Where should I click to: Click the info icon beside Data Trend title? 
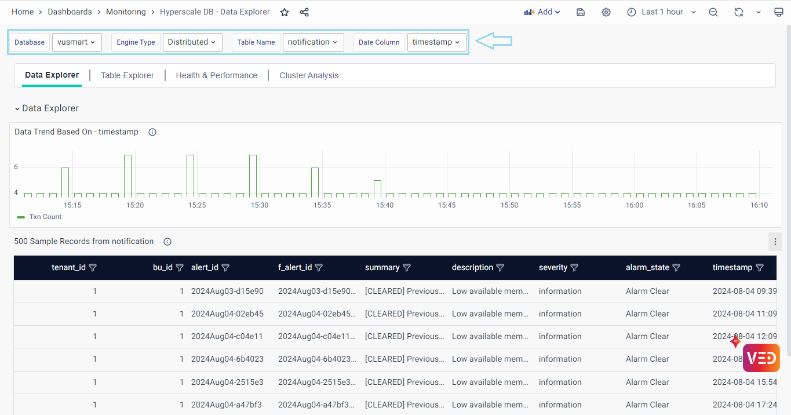[152, 132]
